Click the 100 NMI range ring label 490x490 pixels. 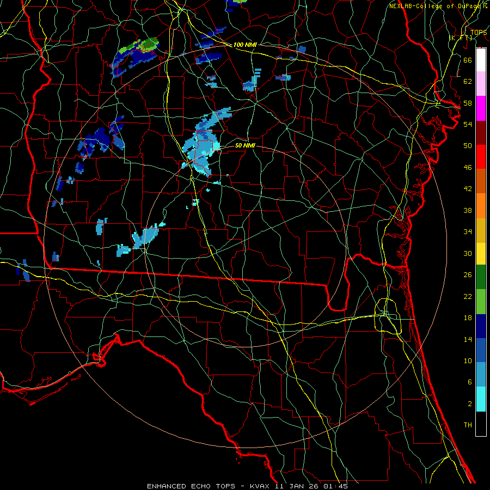(x=245, y=45)
